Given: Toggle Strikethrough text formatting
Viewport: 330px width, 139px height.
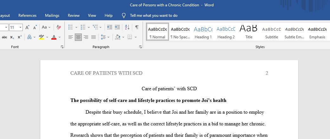Looking at the screenshot, I should click(x=4, y=37).
